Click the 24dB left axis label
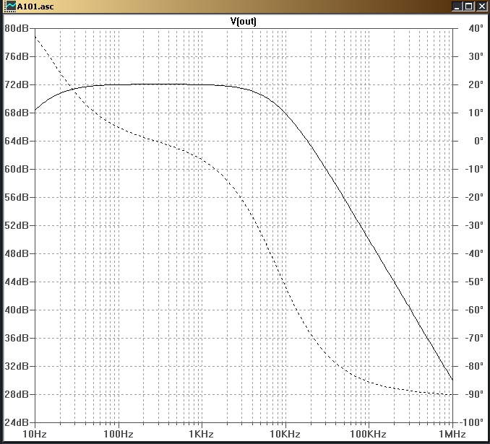 (x=16, y=422)
